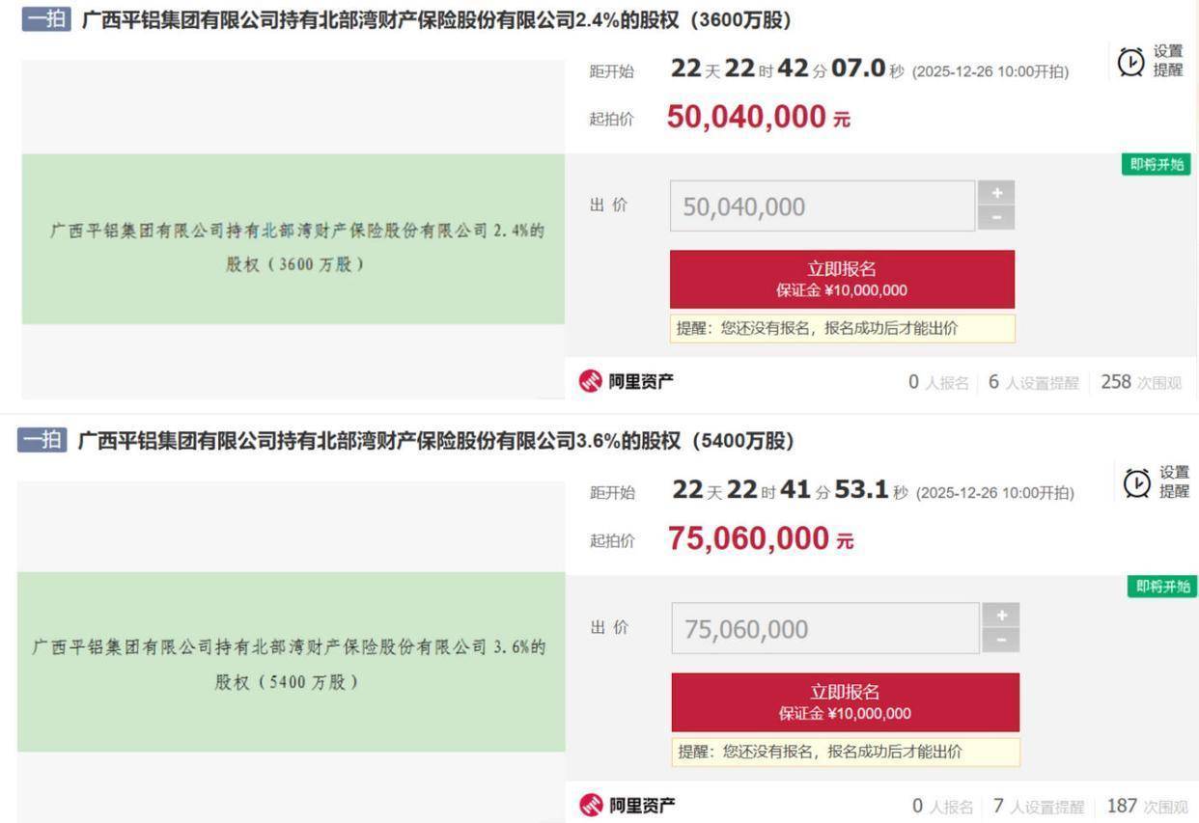Viewport: 1199px width, 823px height.
Task: Click the 即将开始 badge on the second listing
Action: click(x=1161, y=587)
